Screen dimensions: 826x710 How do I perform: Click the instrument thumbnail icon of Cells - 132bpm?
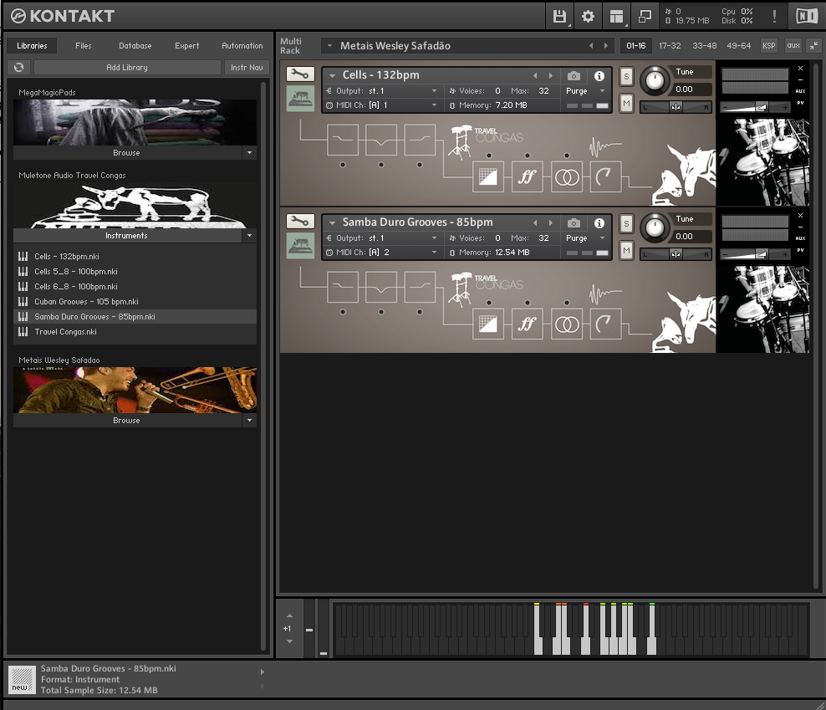click(300, 99)
